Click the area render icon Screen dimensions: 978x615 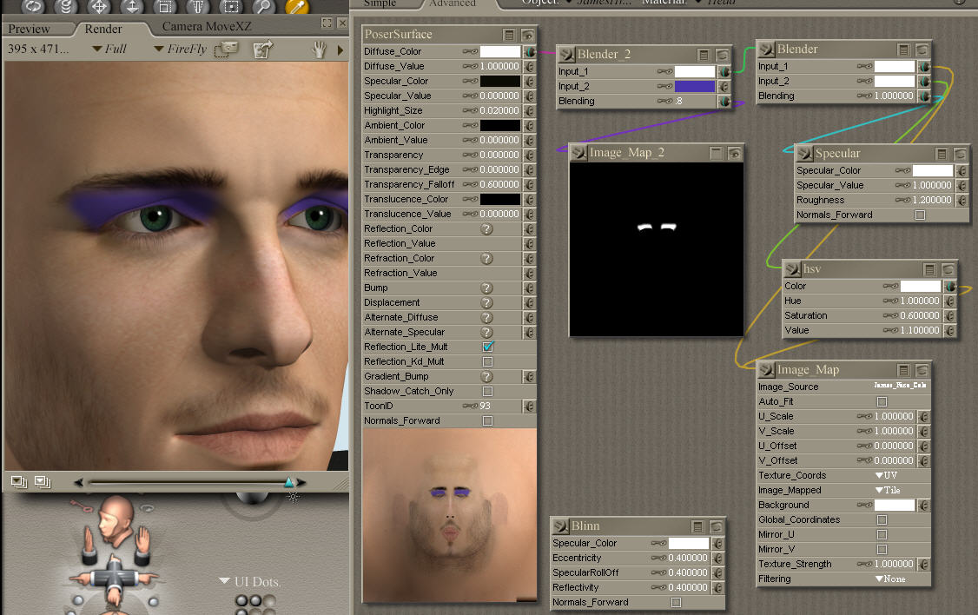coord(226,50)
